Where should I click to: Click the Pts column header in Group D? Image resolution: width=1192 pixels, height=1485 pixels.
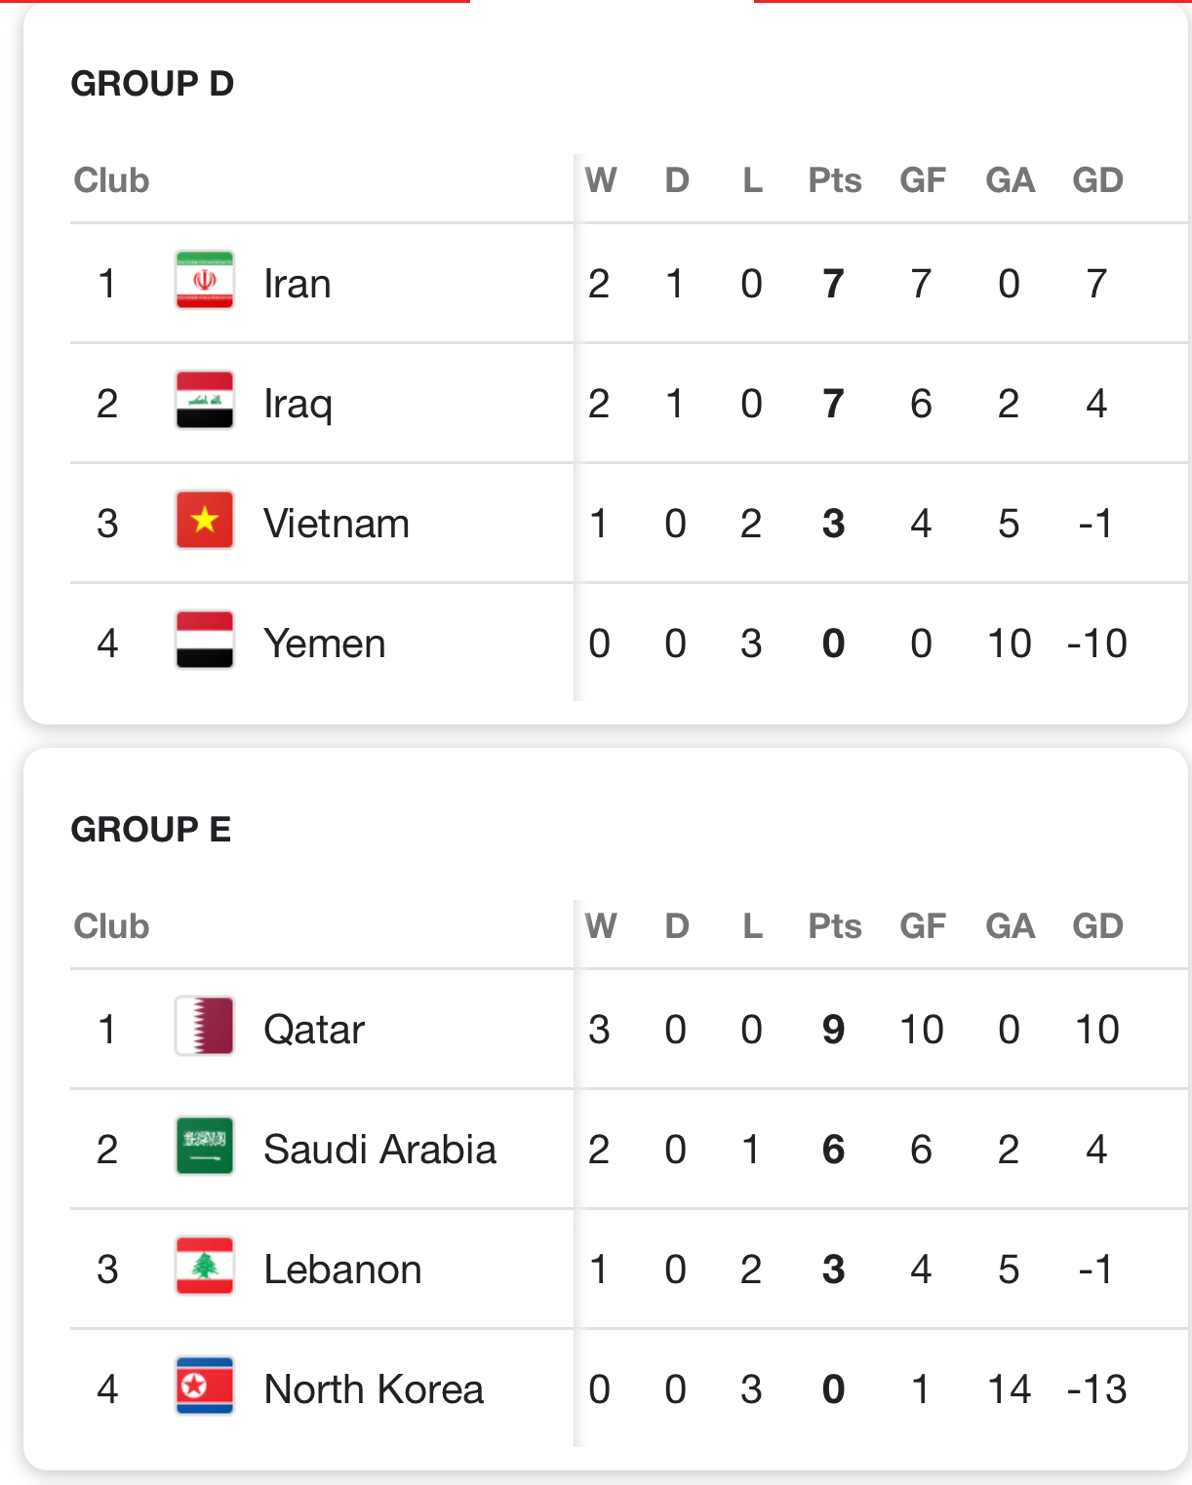pyautogui.click(x=835, y=180)
